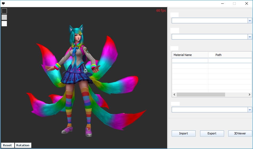Select the light gray background swatch

pyautogui.click(x=4, y=17)
